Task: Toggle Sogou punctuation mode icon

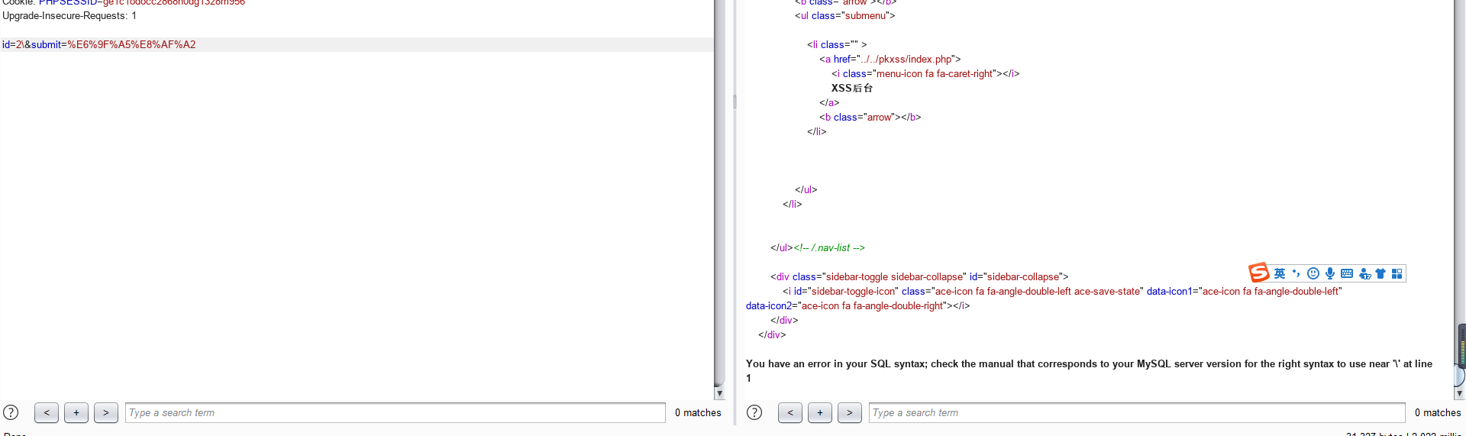Action: coord(1296,273)
